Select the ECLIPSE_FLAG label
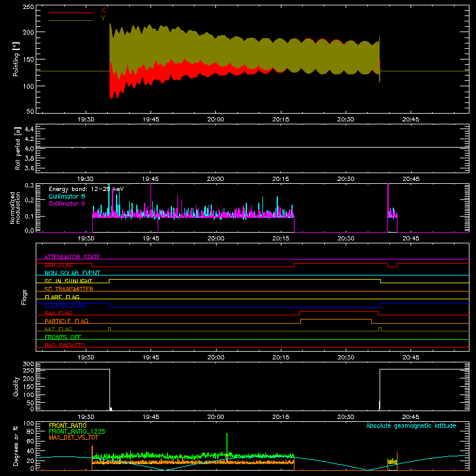 tap(65, 305)
